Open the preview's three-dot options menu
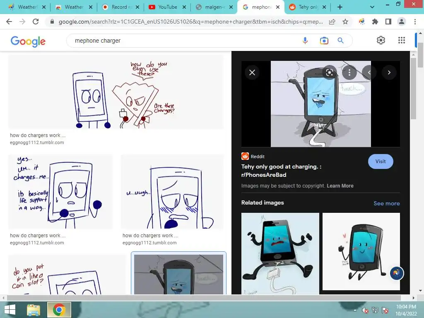The width and height of the screenshot is (424, 318). pos(349,72)
